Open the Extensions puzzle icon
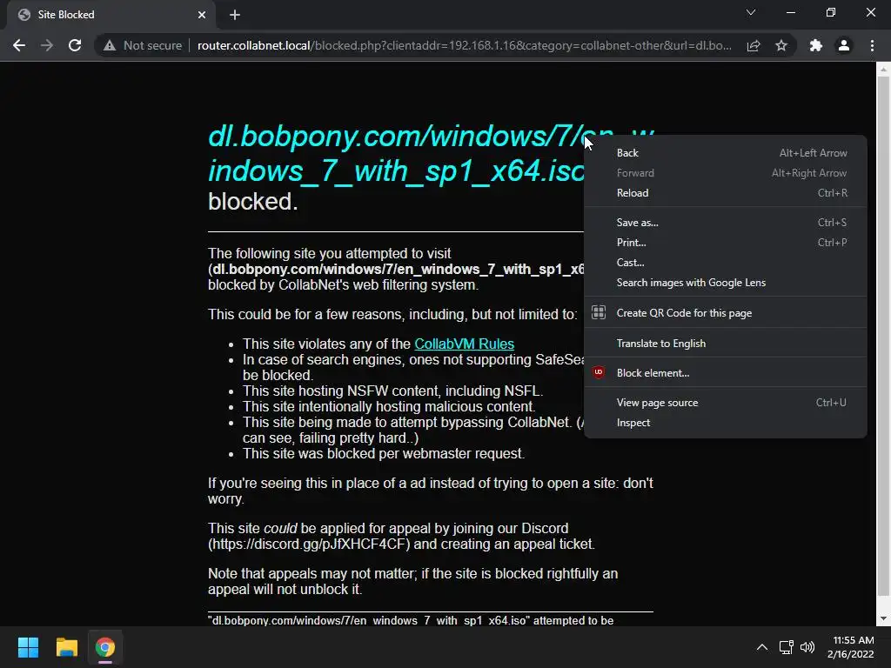 coord(816,45)
